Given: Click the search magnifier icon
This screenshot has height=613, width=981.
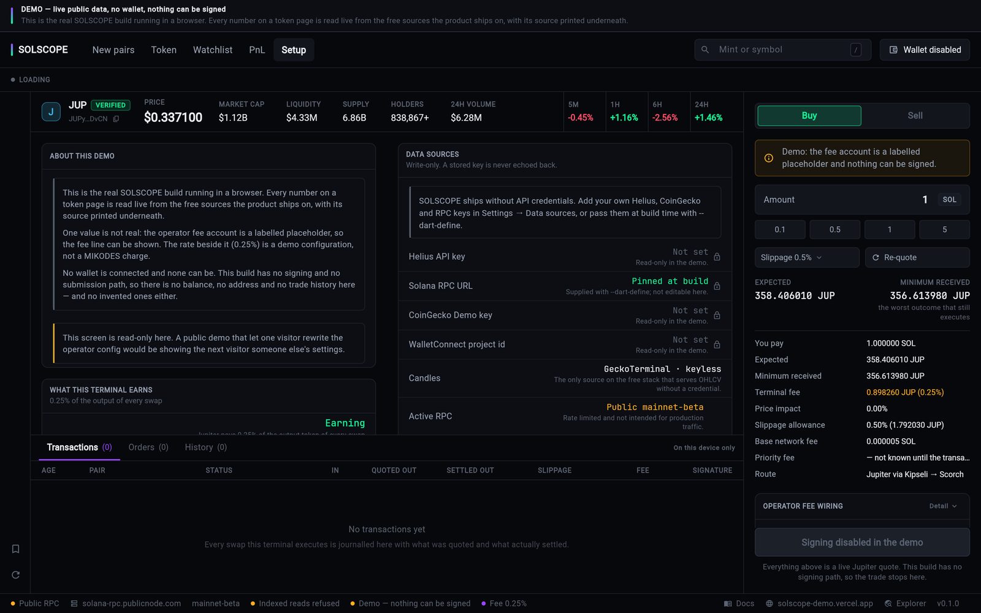Looking at the screenshot, I should click(705, 50).
